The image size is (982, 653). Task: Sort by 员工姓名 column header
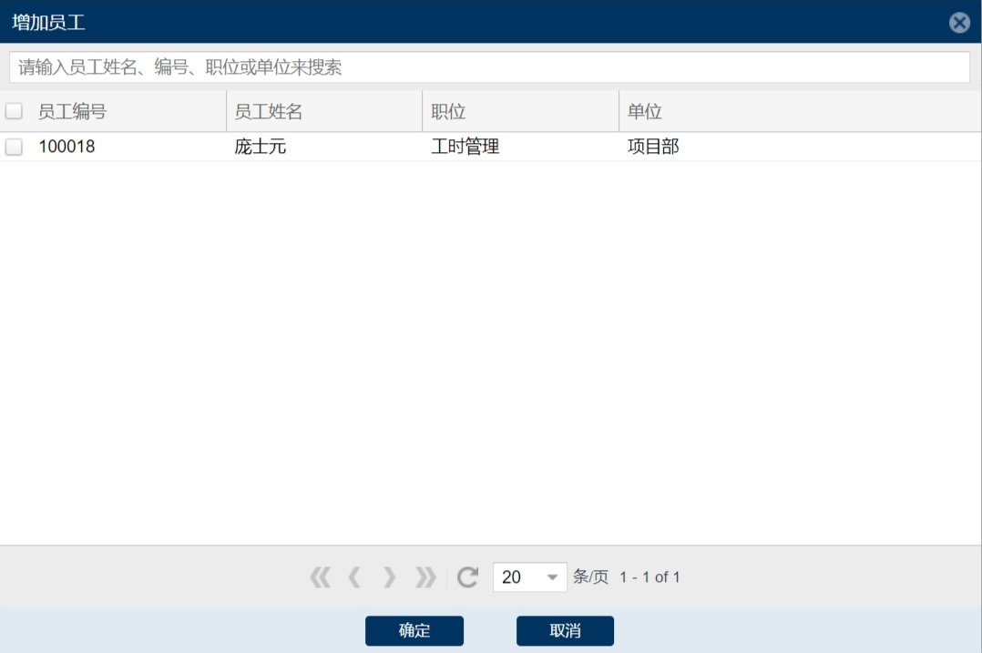(x=269, y=111)
